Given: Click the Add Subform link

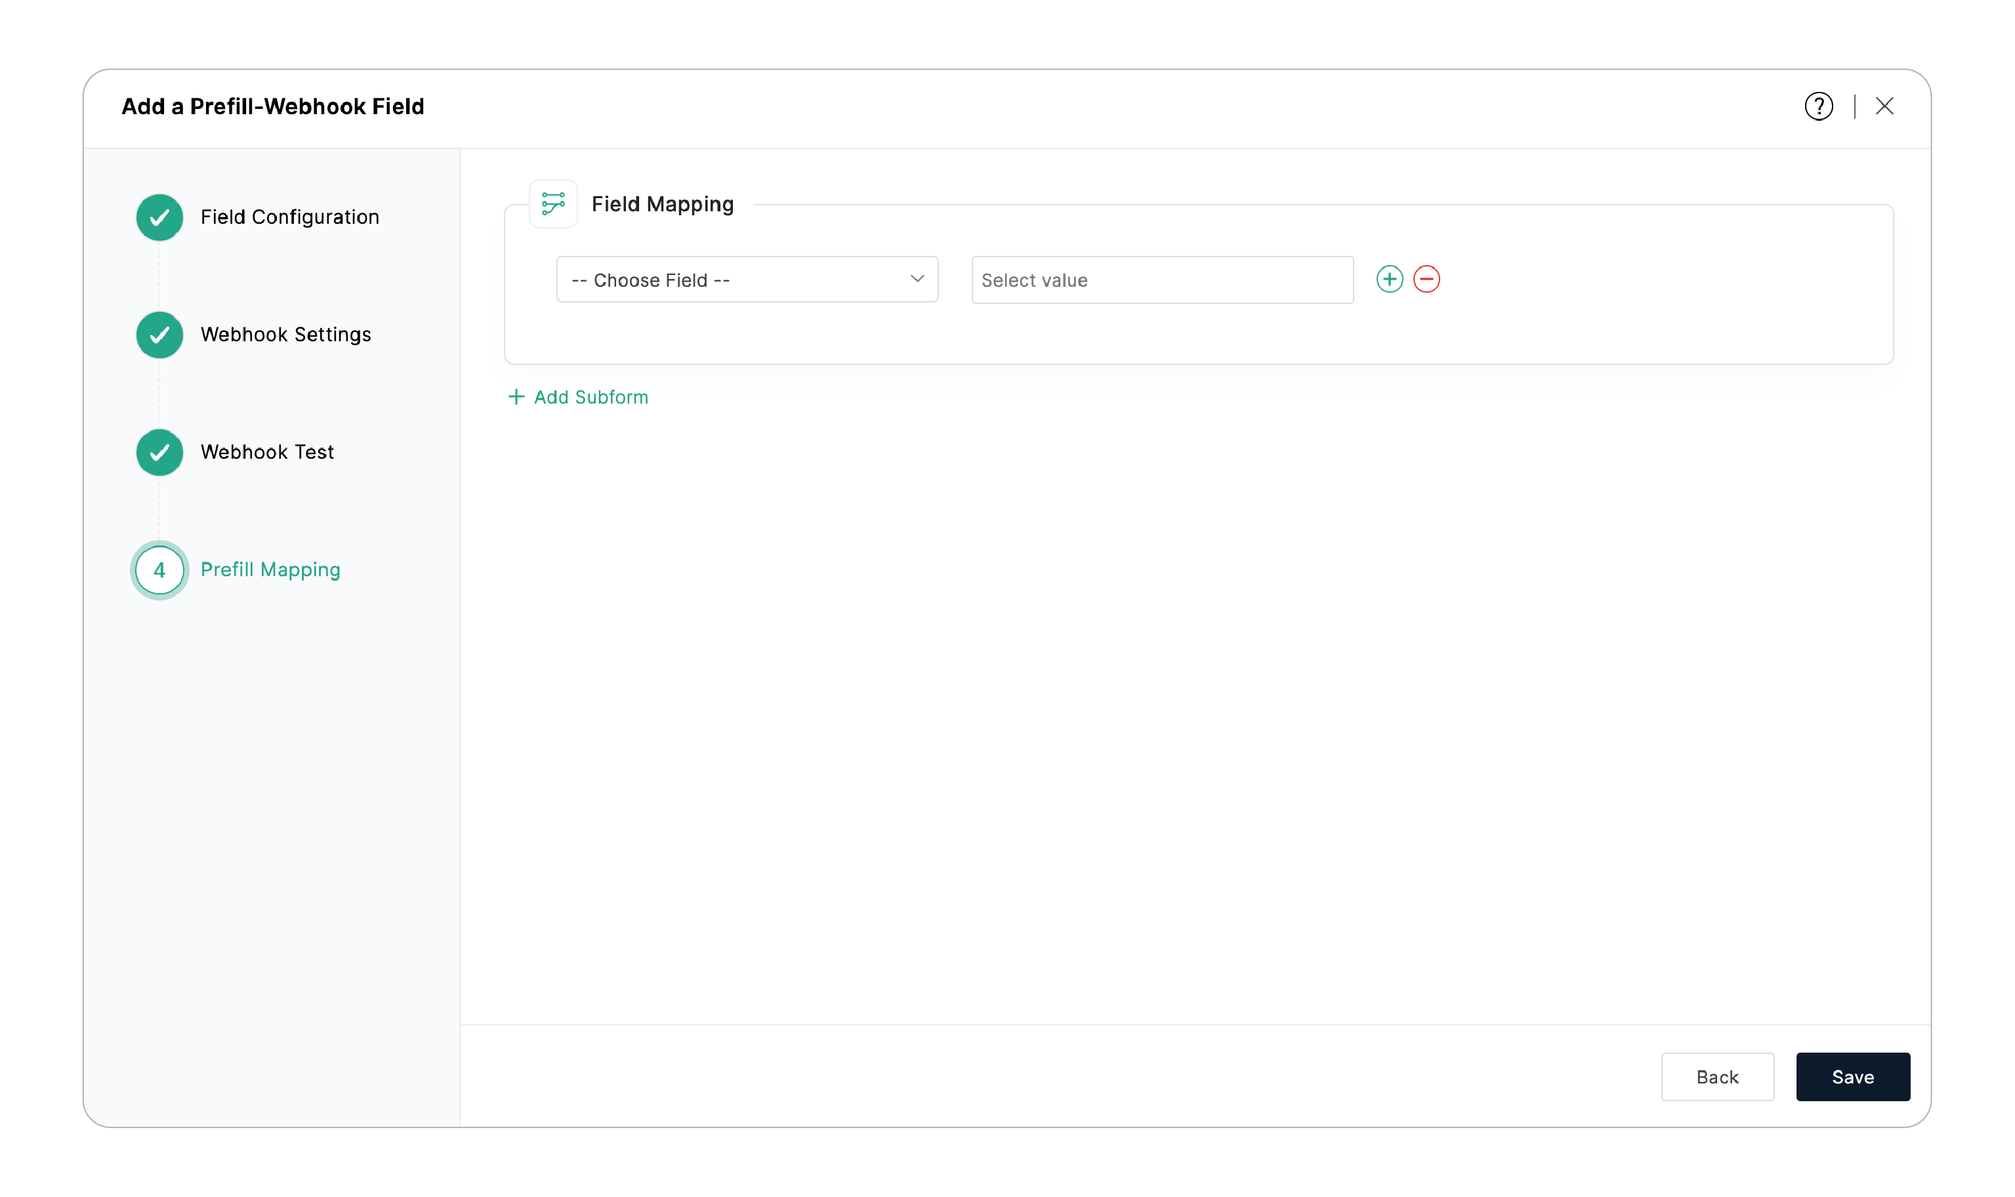Looking at the screenshot, I should [591, 396].
